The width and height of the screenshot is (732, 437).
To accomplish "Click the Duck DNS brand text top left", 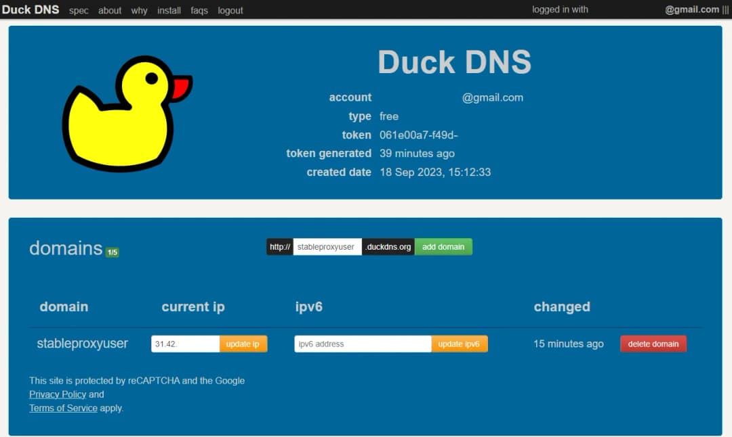I will coord(30,9).
